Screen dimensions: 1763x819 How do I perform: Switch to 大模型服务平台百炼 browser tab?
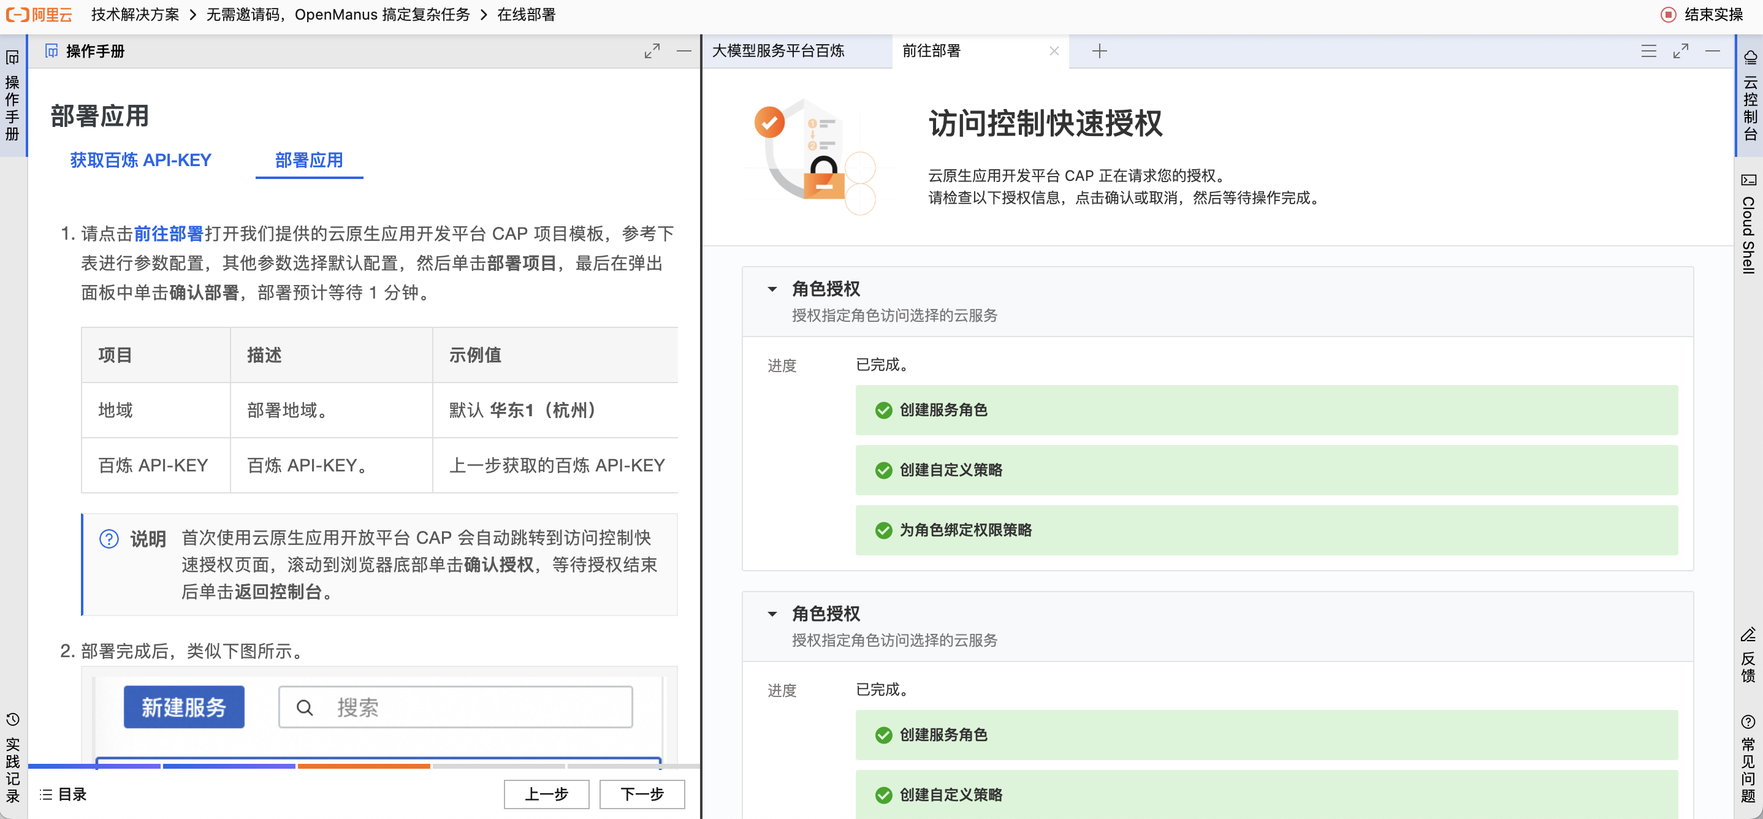778,51
